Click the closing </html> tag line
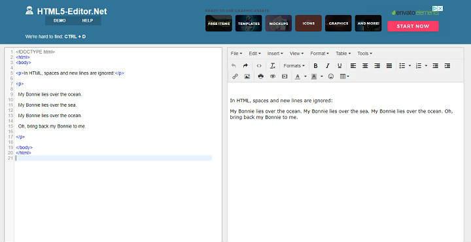Screen dimensions: 471x242 tap(24, 153)
